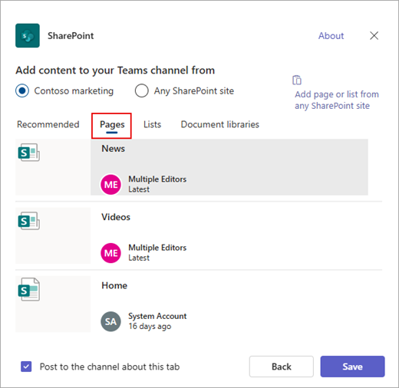Click Multiple Editors text under News

157,179
